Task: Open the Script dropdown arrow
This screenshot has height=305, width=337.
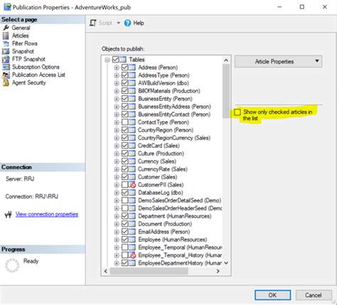Action: click(x=118, y=23)
